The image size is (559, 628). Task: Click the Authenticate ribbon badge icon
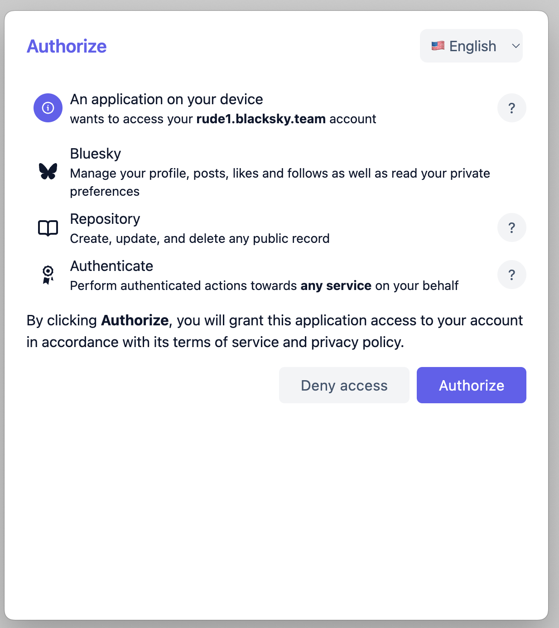48,275
